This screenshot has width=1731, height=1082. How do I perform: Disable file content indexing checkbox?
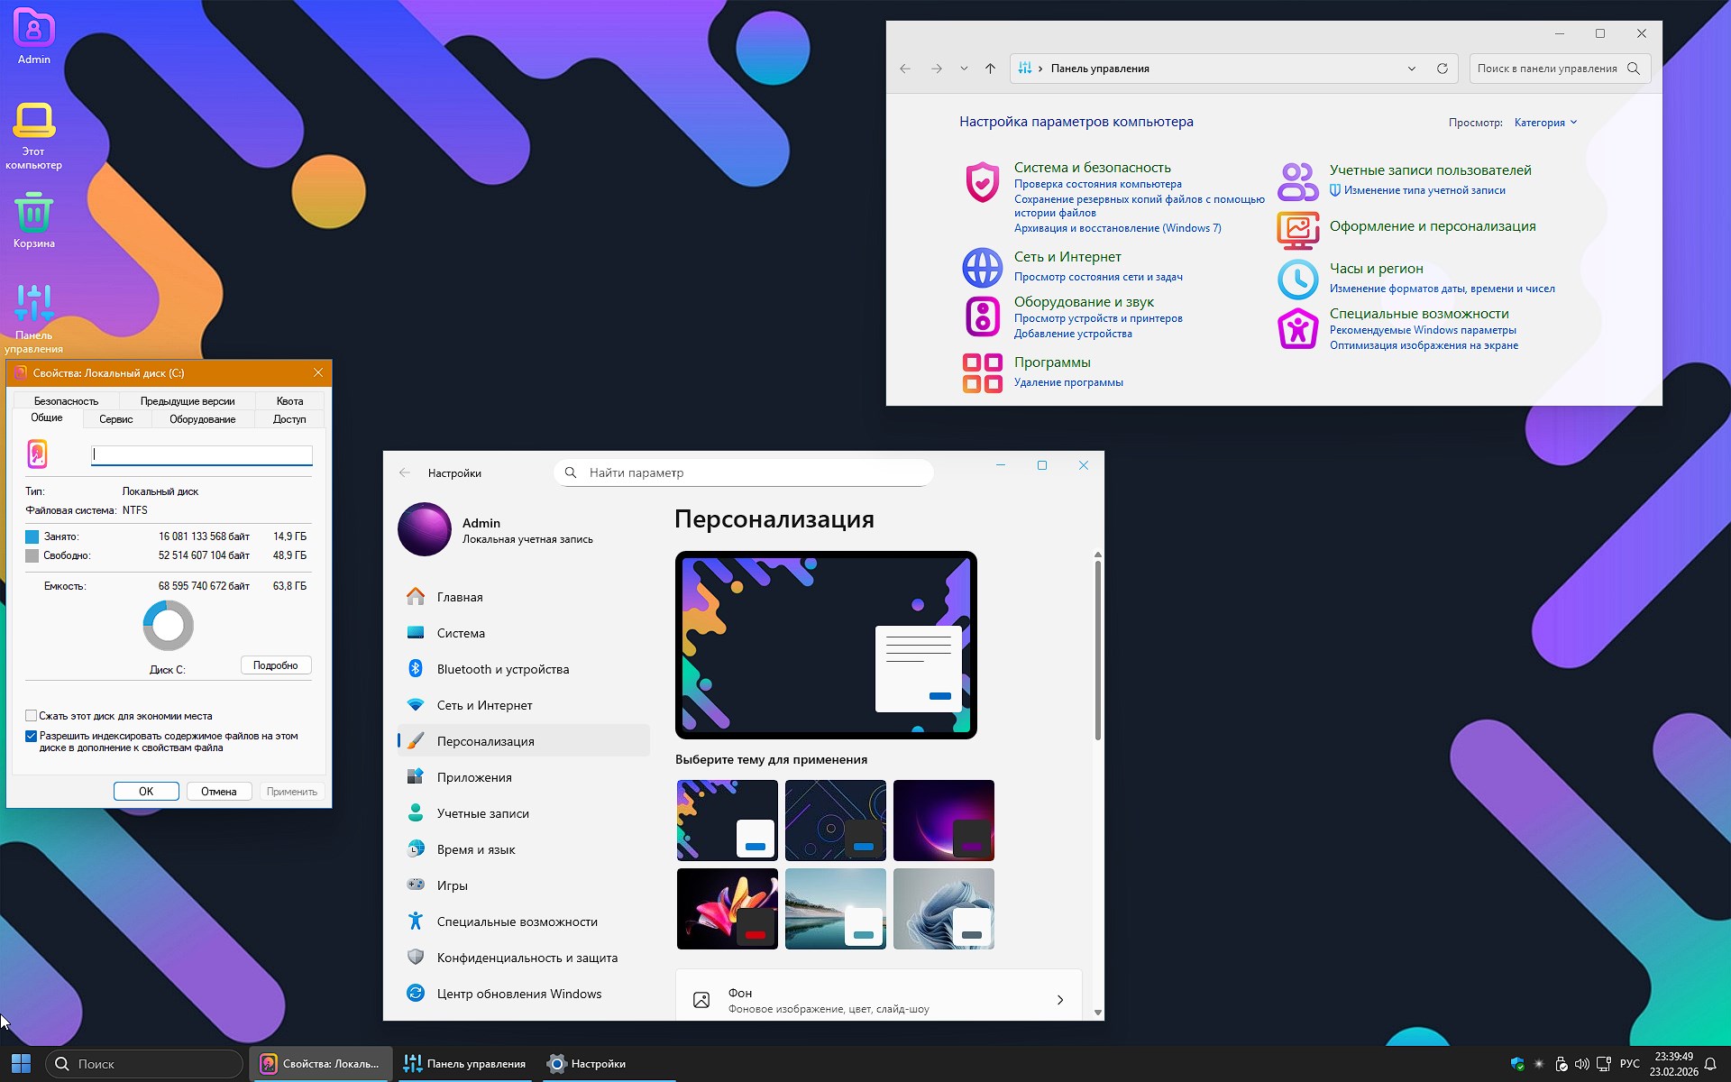pos(32,736)
